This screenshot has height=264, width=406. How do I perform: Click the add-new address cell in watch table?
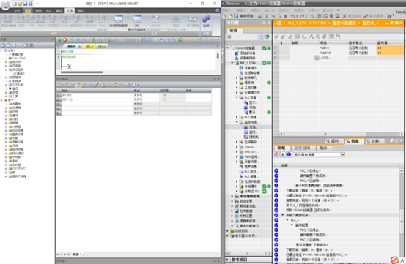click(x=333, y=58)
